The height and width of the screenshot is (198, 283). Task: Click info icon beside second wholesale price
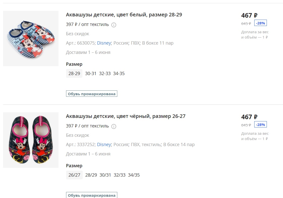point(114,126)
